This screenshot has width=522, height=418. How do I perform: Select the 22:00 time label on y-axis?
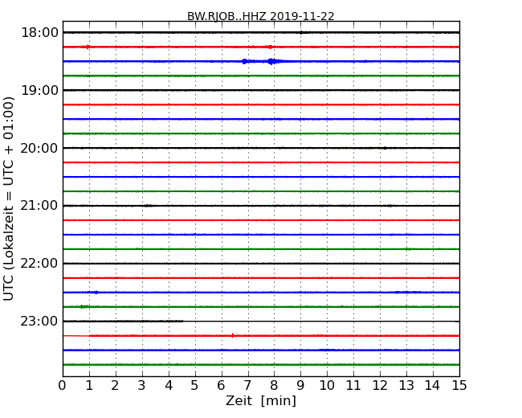pyautogui.click(x=39, y=264)
